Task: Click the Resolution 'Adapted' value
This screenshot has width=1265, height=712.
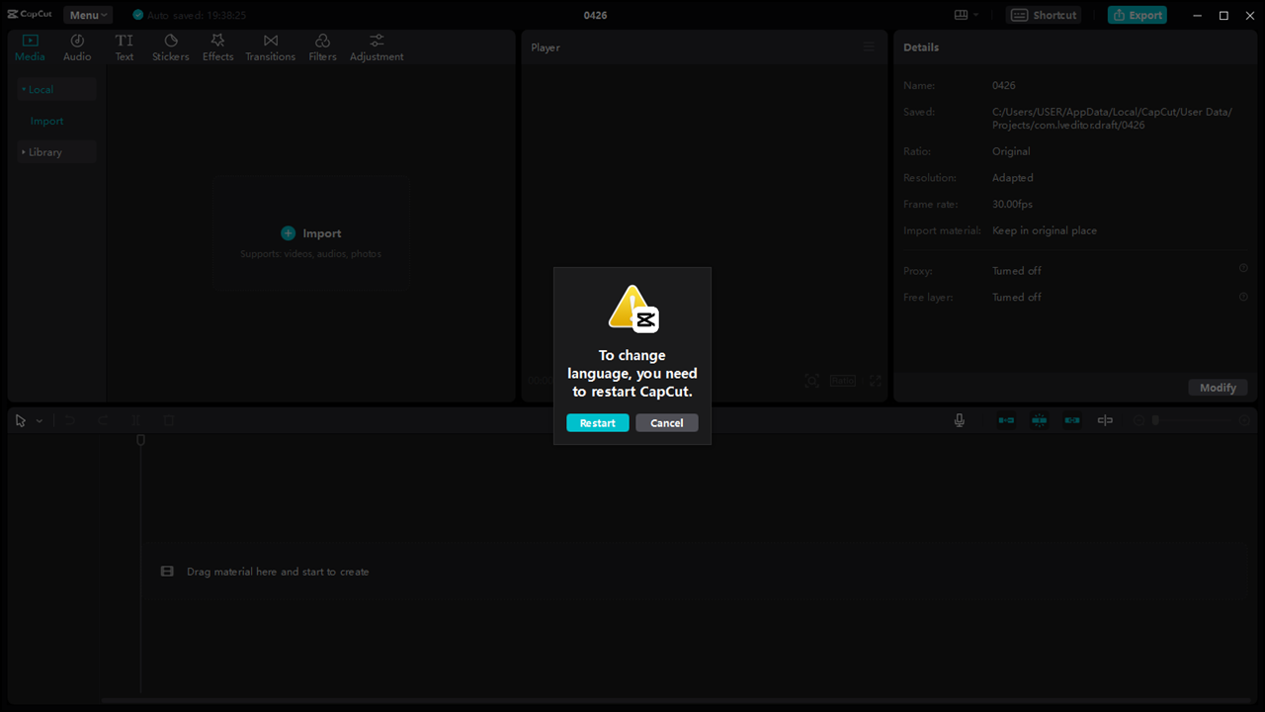Action: pos(1013,178)
